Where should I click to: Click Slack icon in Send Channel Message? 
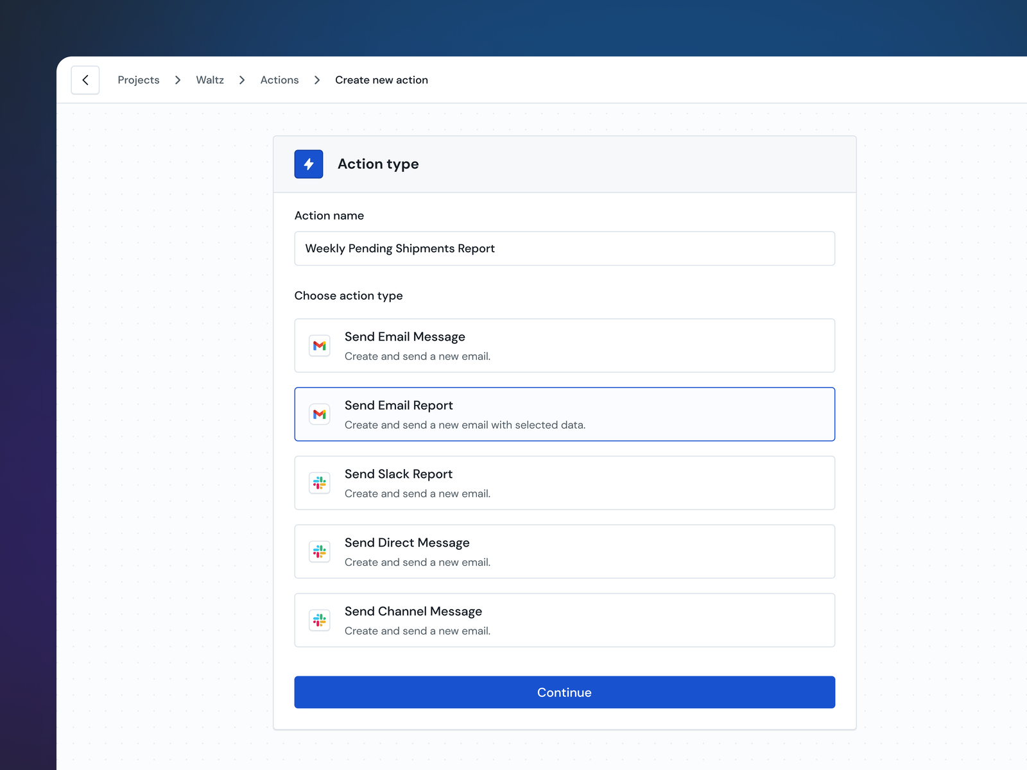[320, 620]
